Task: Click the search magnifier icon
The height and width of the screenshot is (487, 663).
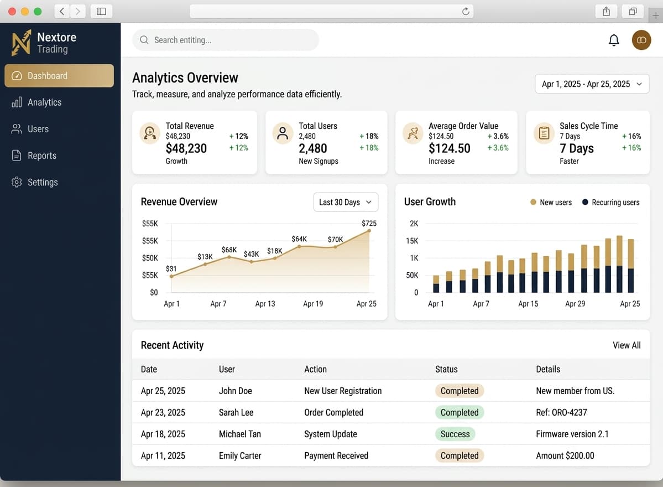Action: click(x=144, y=40)
